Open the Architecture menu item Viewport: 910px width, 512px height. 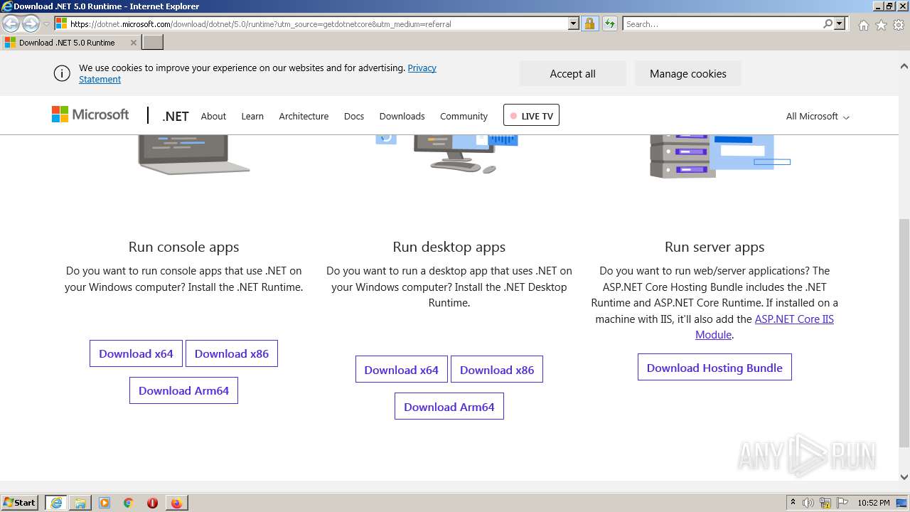point(304,116)
